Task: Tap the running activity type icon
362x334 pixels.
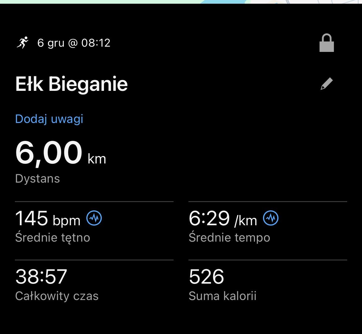Action: [x=22, y=43]
